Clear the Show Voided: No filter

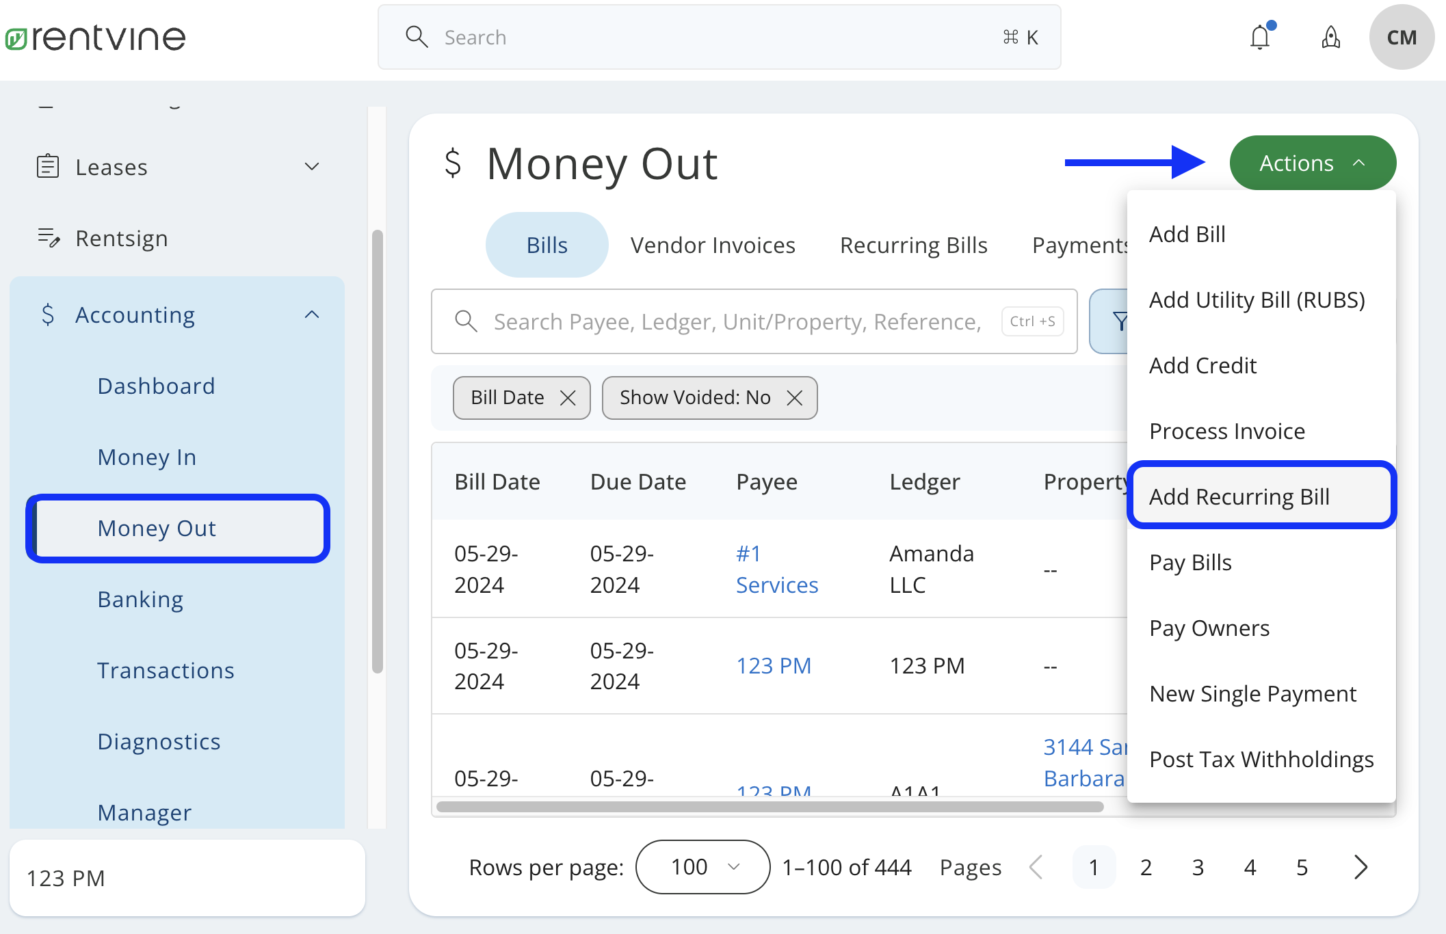click(795, 397)
